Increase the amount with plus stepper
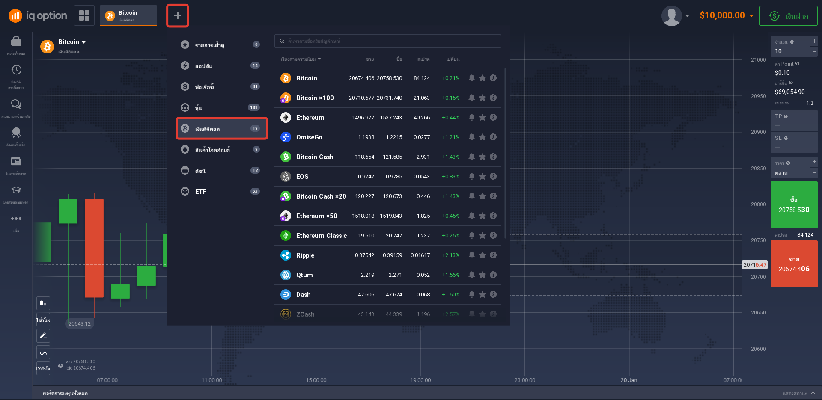The width and height of the screenshot is (822, 400). coord(814,41)
